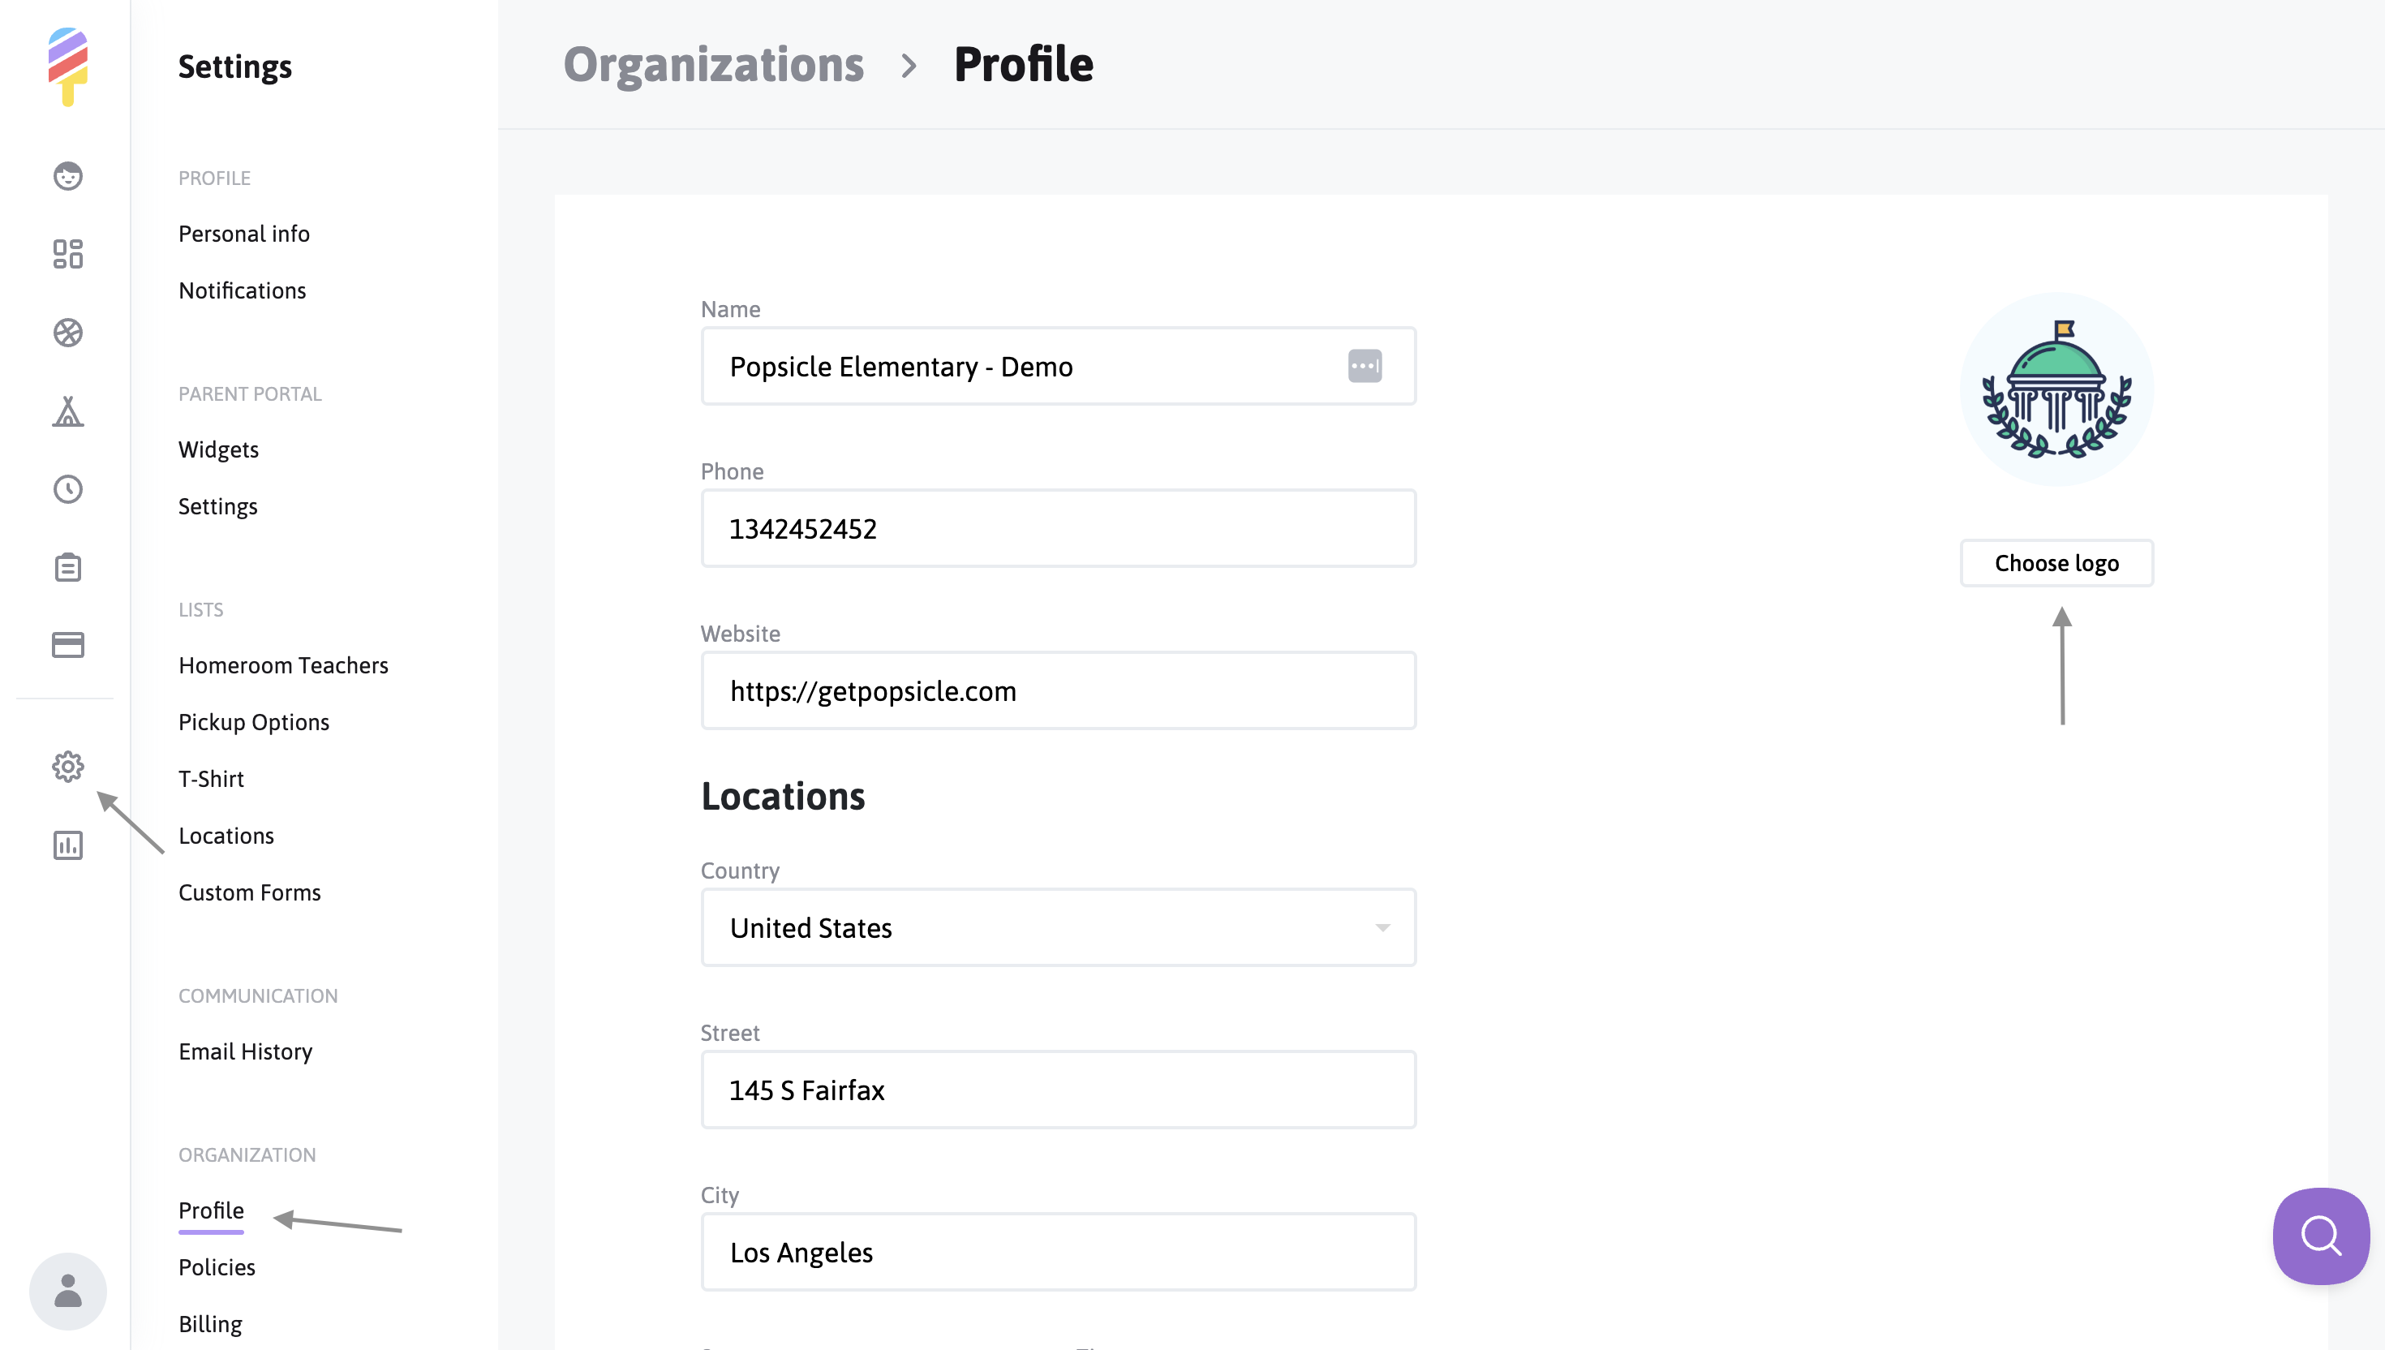Open the clipboard icon in sidebar
The image size is (2385, 1350).
67,566
